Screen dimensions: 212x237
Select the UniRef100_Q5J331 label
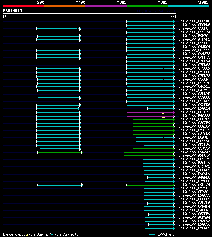tap(194, 130)
